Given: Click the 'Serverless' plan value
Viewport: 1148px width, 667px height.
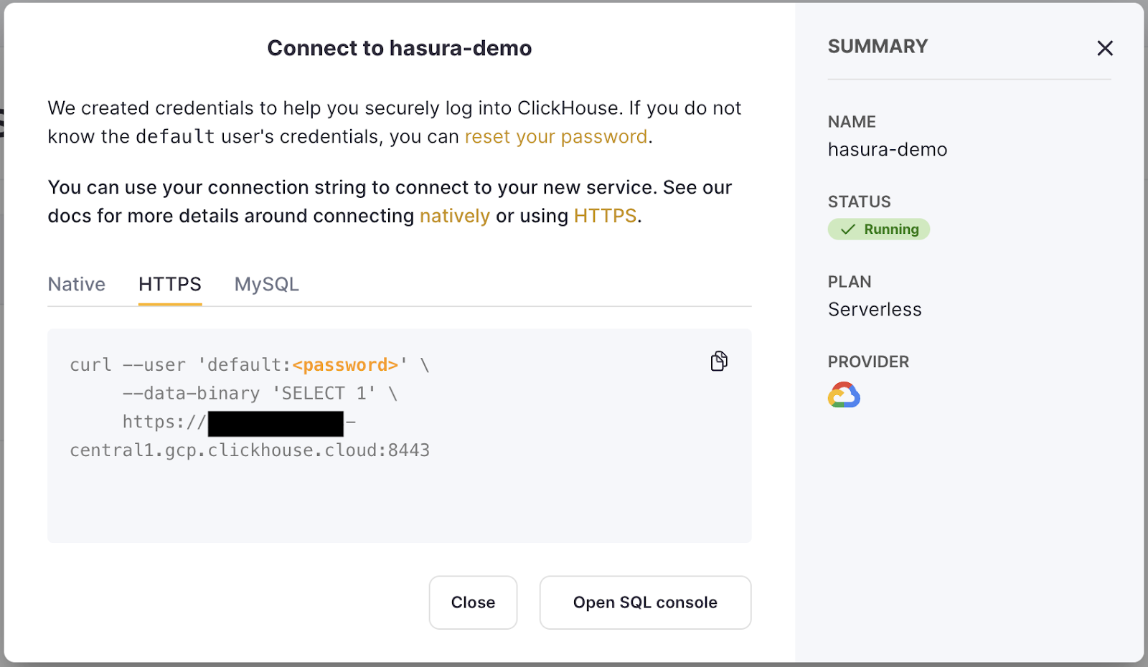Looking at the screenshot, I should click(x=875, y=309).
